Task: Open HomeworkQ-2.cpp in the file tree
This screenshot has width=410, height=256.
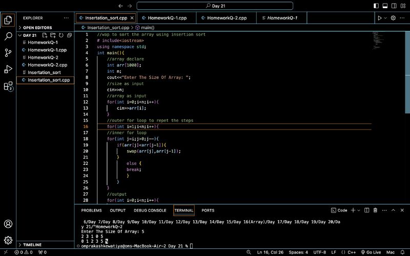Action: point(45,65)
